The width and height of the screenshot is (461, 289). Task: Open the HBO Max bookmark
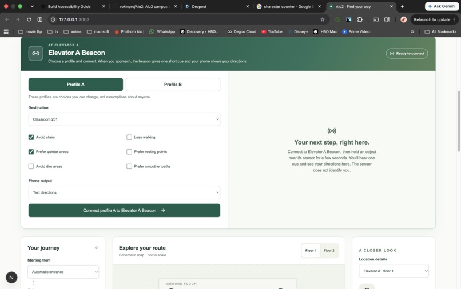pyautogui.click(x=325, y=31)
